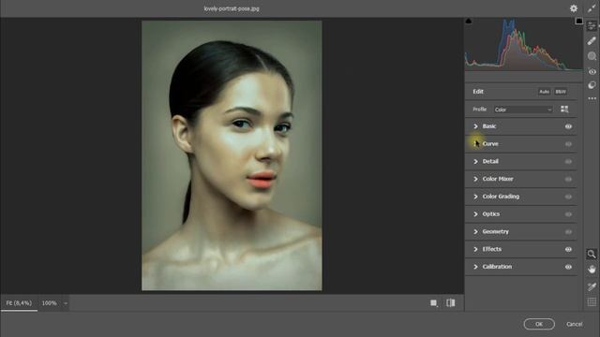The height and width of the screenshot is (337, 600).
Task: Select the Zoom magnifier tool
Action: coord(592,254)
